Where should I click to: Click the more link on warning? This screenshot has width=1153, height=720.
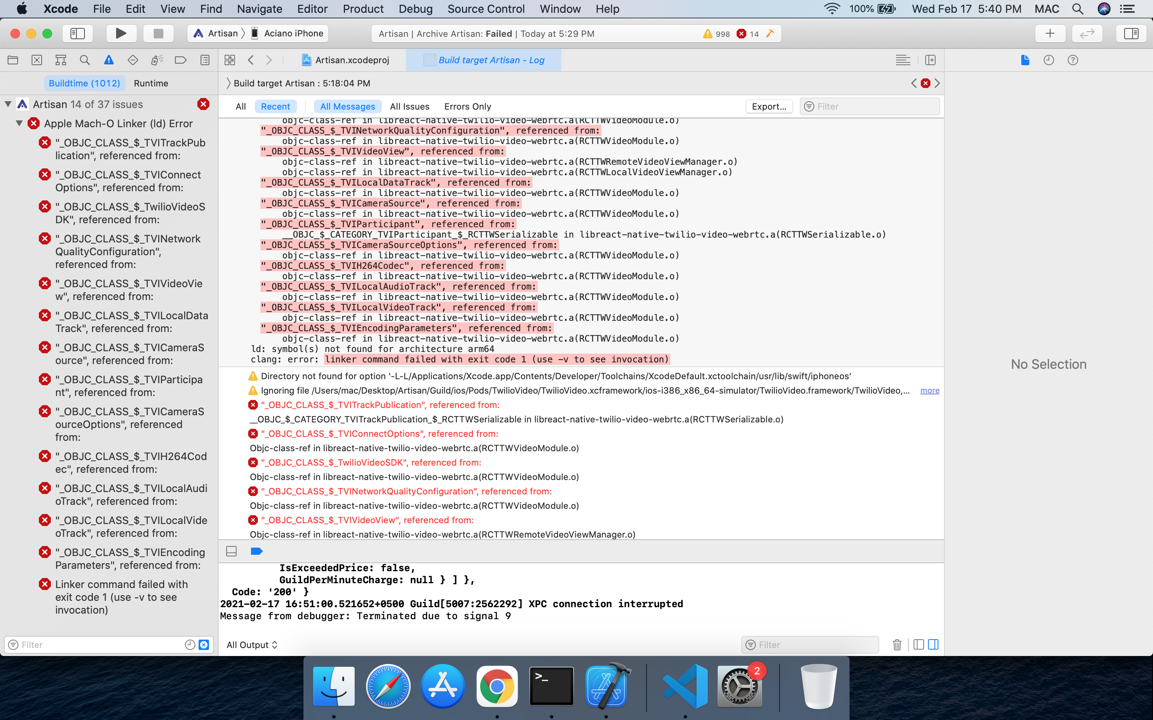click(x=929, y=390)
